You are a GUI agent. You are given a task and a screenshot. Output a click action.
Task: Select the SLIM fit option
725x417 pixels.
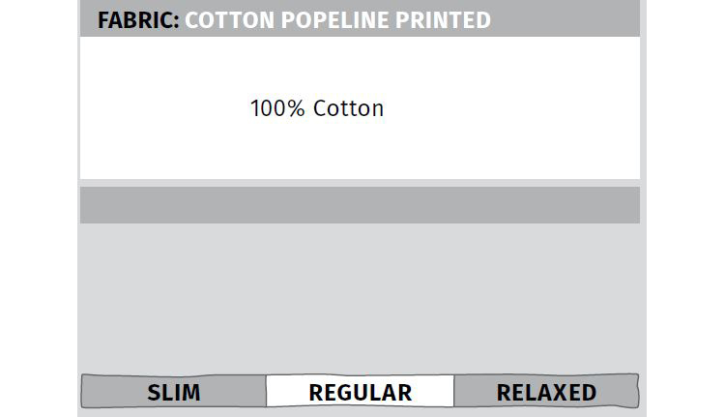[x=173, y=392]
